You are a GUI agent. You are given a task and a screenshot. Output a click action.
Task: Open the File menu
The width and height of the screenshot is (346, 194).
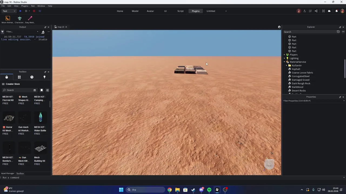pos(3,6)
